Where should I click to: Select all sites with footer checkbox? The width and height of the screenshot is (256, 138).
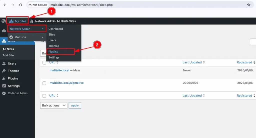click(x=44, y=96)
